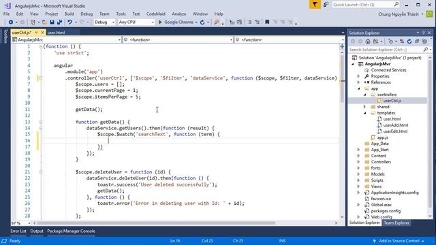This screenshot has width=436, height=245.
Task: Click the feedback icon beside Quick Launch
Action: (326, 5)
